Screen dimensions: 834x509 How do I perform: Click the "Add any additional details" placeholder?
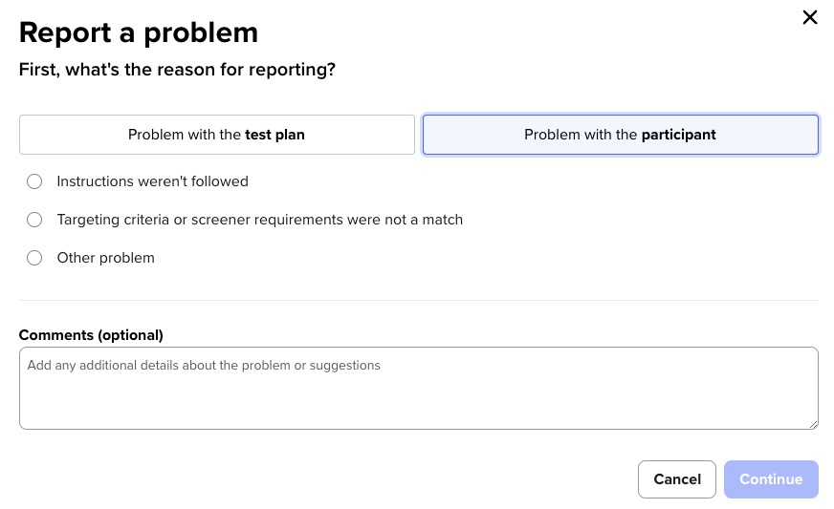[204, 365]
